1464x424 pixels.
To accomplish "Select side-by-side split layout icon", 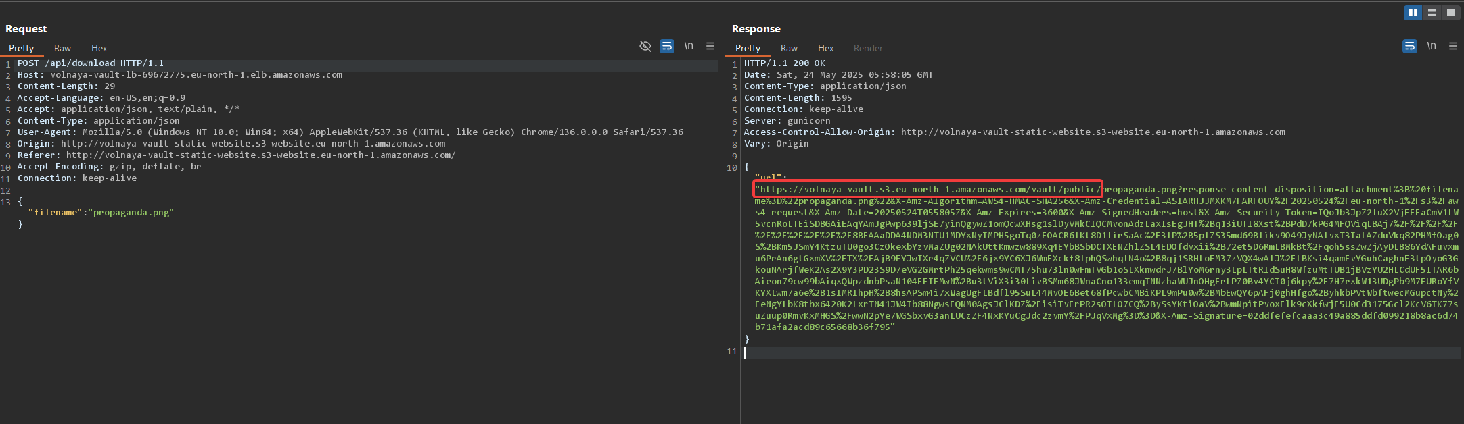I will click(1413, 12).
